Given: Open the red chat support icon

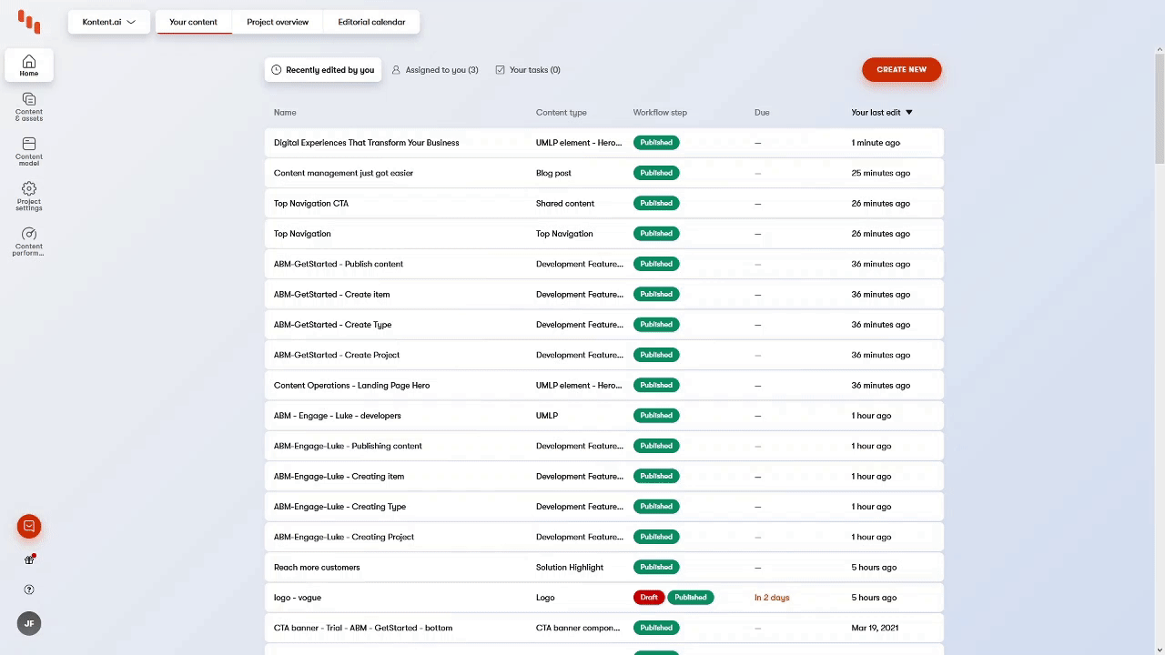Looking at the screenshot, I should 29,526.
